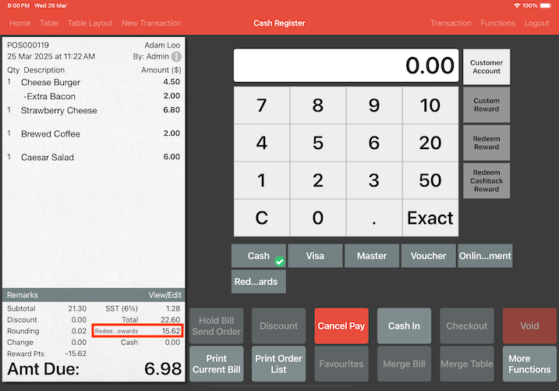Tap the Cash In button
The width and height of the screenshot is (559, 391).
point(405,325)
